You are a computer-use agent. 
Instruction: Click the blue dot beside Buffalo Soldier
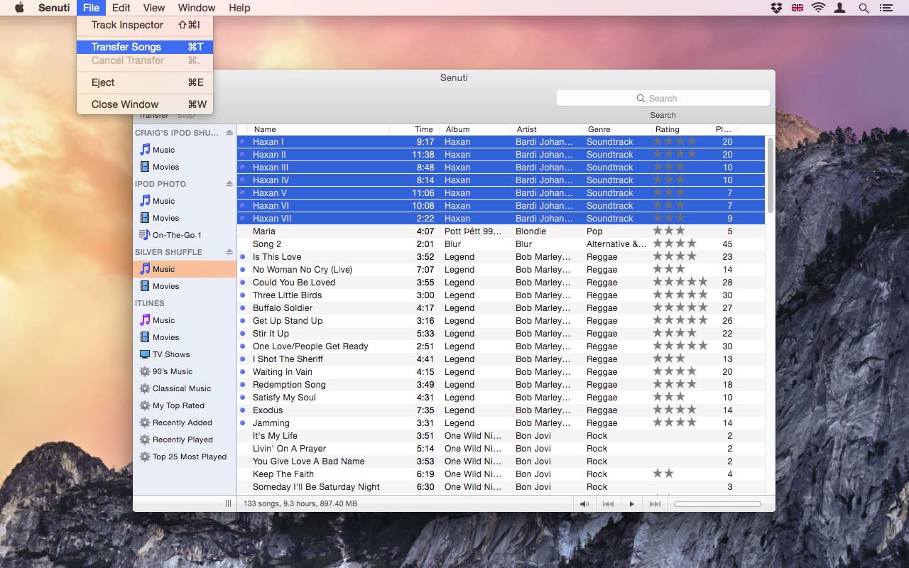click(243, 308)
